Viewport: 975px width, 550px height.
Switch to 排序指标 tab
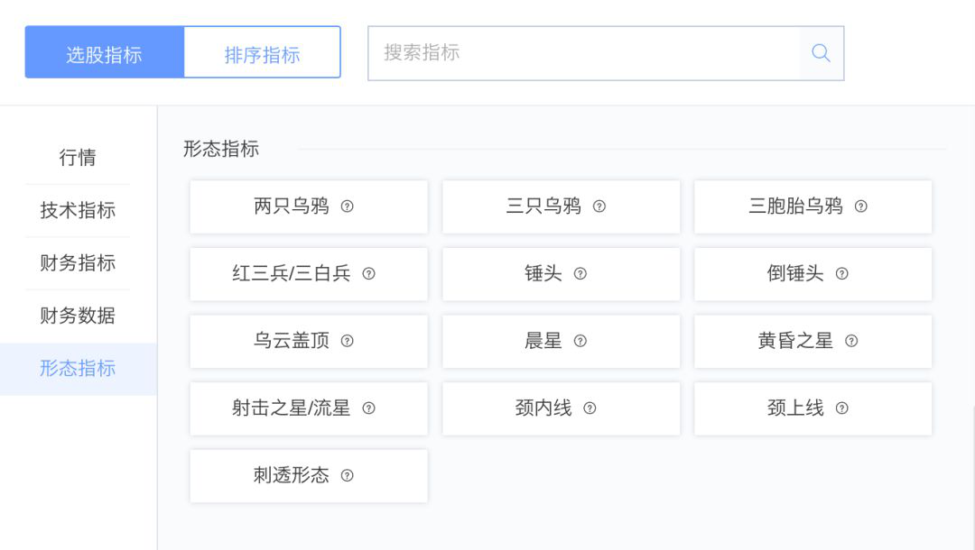pos(262,53)
